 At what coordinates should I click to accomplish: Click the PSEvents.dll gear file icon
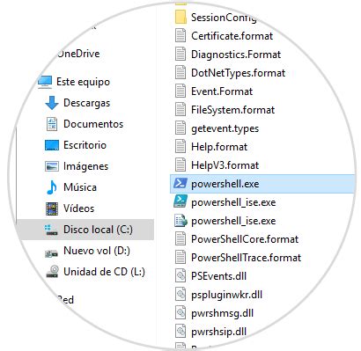click(x=180, y=276)
